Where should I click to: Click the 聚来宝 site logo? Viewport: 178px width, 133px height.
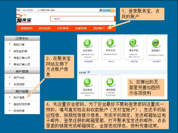24,19
